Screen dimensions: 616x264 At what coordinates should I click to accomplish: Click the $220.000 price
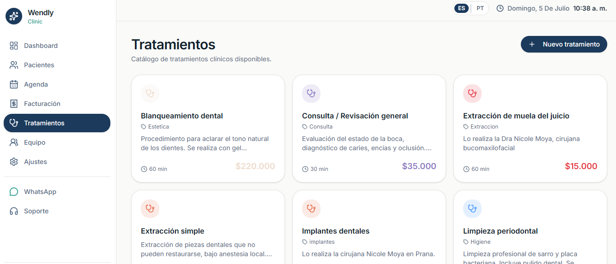tap(255, 166)
